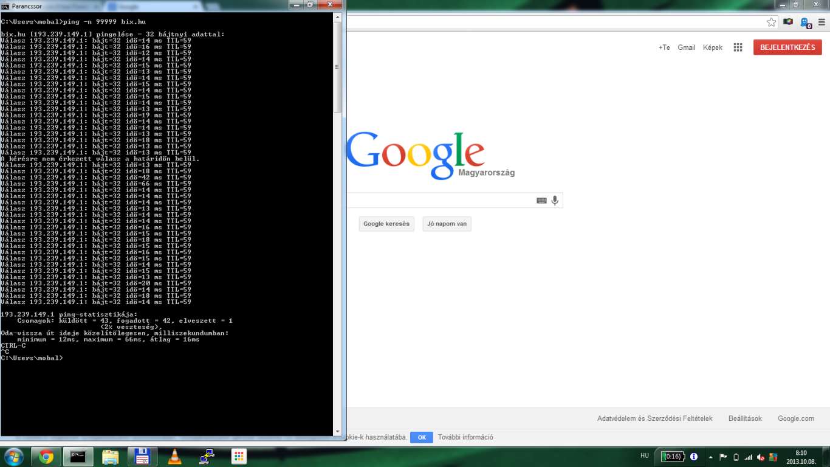Open the on-screen keyboard icon in the search box
Screen dimensions: 830x467
(541, 201)
